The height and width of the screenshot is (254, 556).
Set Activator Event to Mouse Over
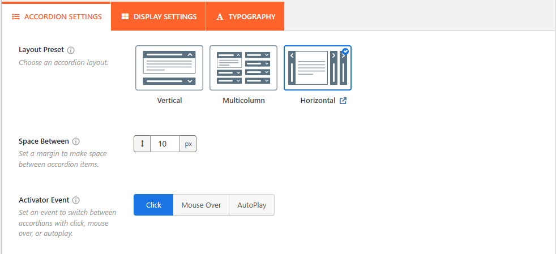coord(201,205)
